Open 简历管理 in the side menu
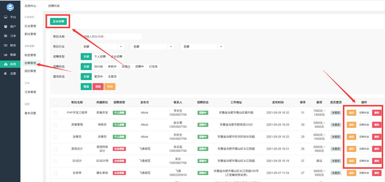Screen dimensions: 385x182 coord(30,71)
